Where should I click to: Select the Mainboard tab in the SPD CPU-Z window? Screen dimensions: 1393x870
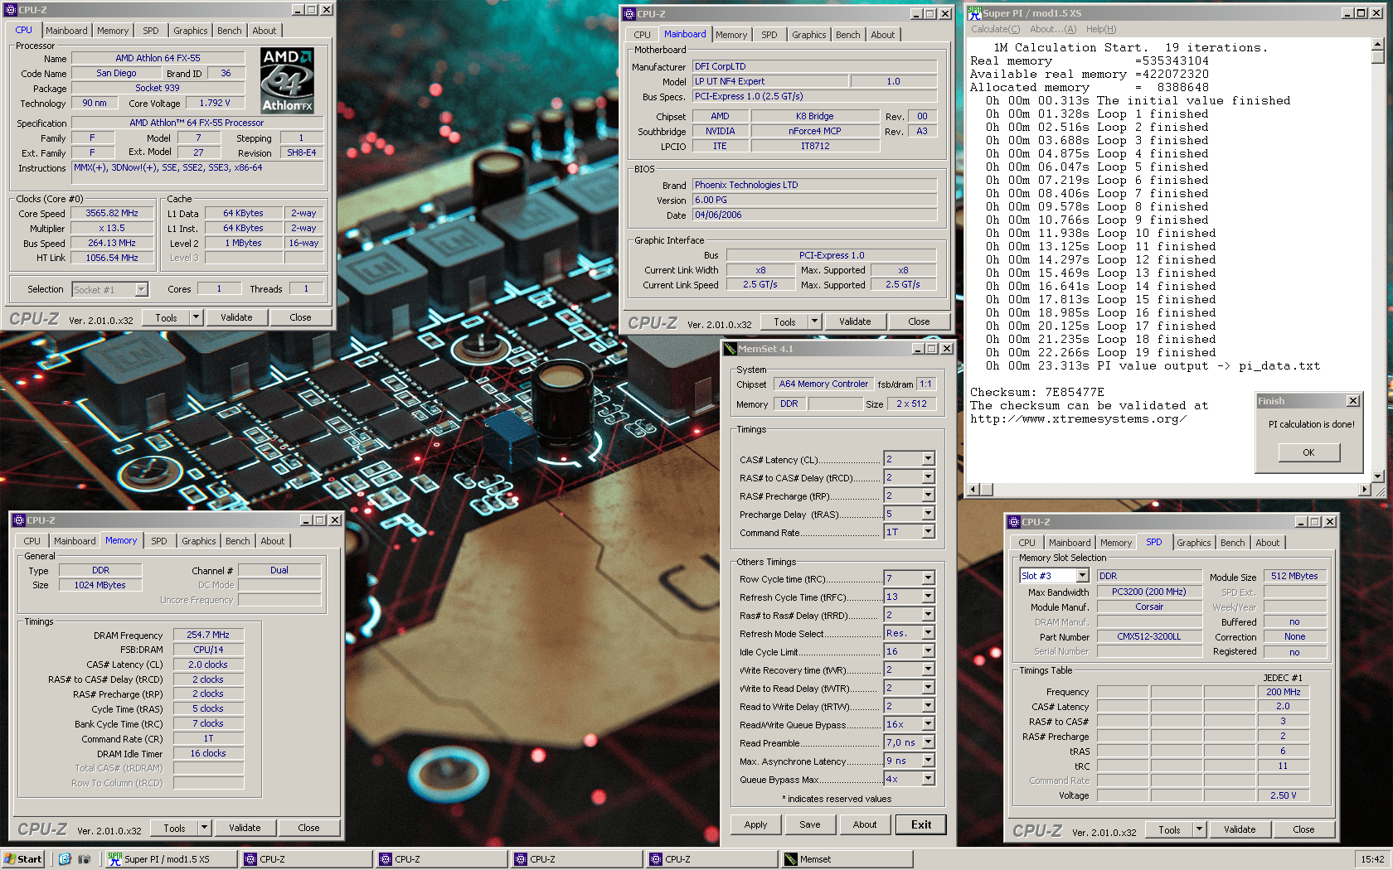click(x=1070, y=543)
